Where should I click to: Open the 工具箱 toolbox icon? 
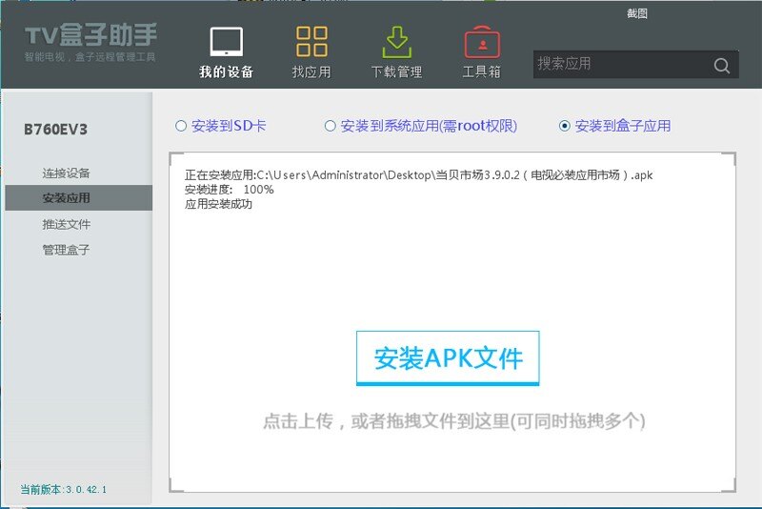tap(482, 42)
